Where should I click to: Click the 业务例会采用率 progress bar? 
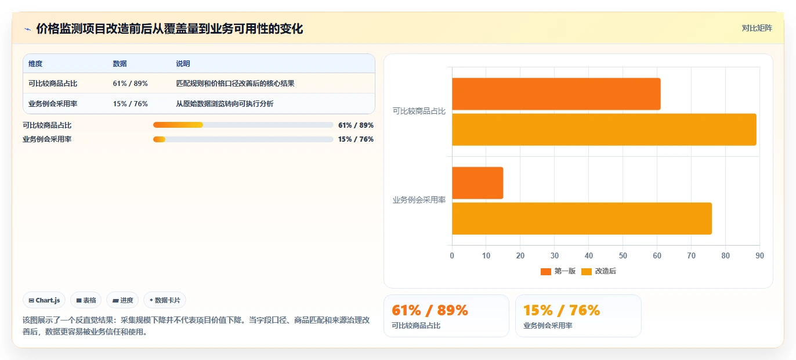point(243,139)
